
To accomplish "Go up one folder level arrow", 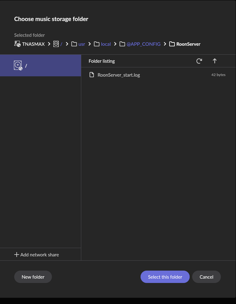I will coord(214,61).
